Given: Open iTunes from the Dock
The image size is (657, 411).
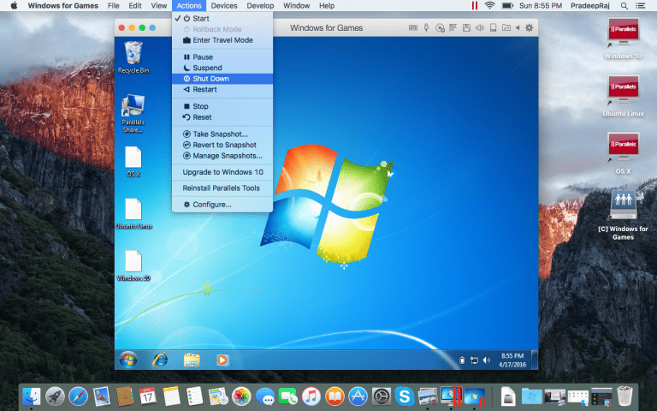Looking at the screenshot, I should tap(311, 396).
